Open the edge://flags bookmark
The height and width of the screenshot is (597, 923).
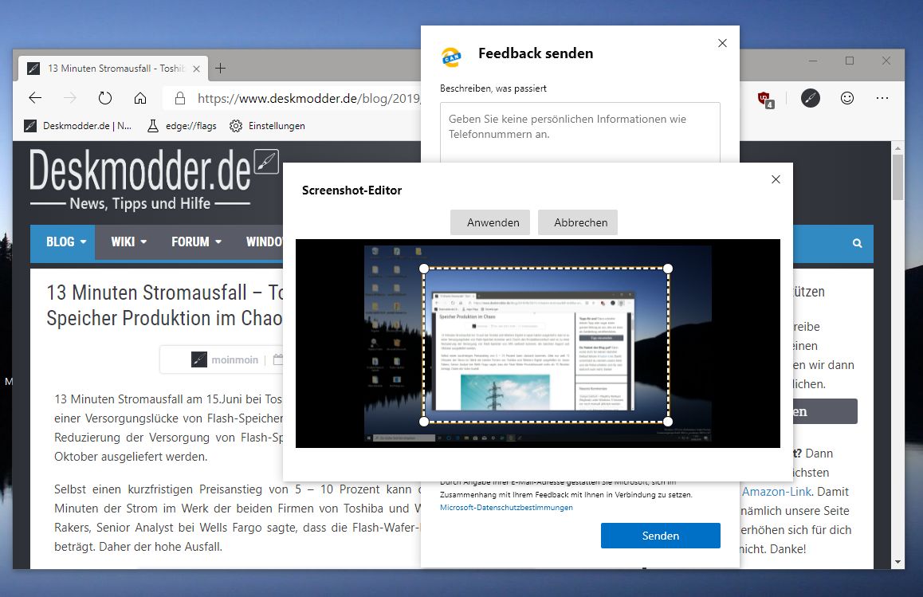point(182,125)
